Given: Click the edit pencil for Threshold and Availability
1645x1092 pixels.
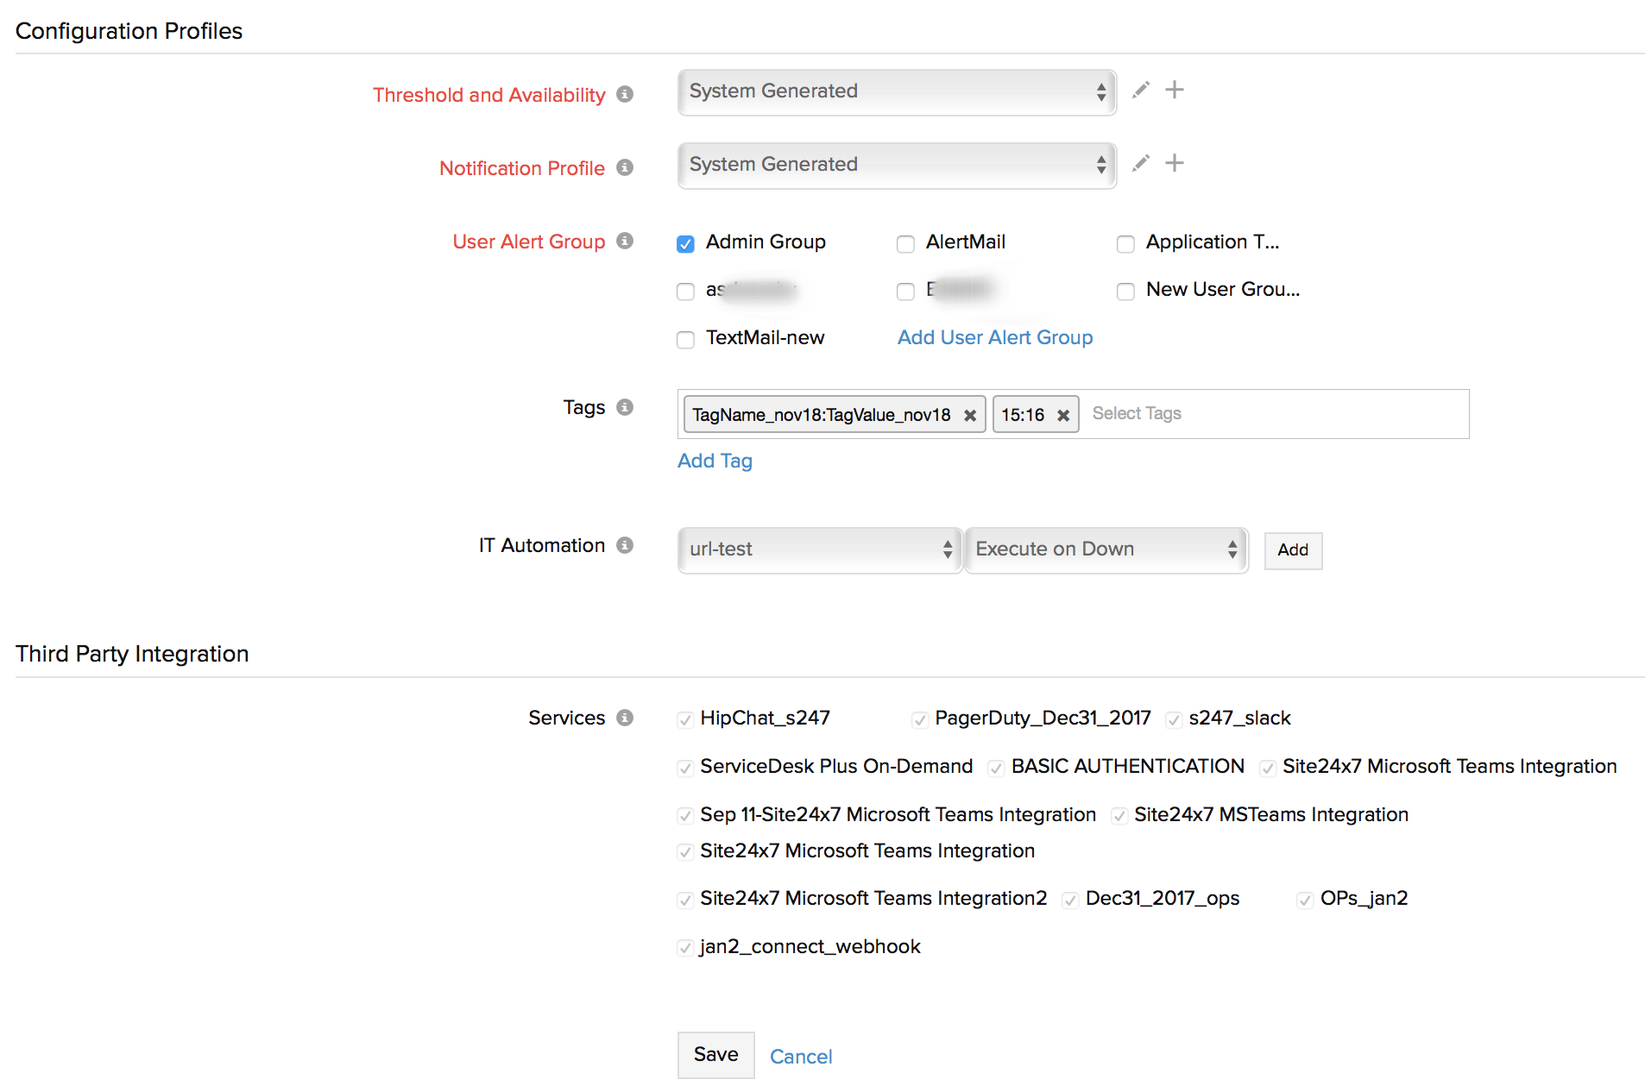Looking at the screenshot, I should click(1140, 90).
